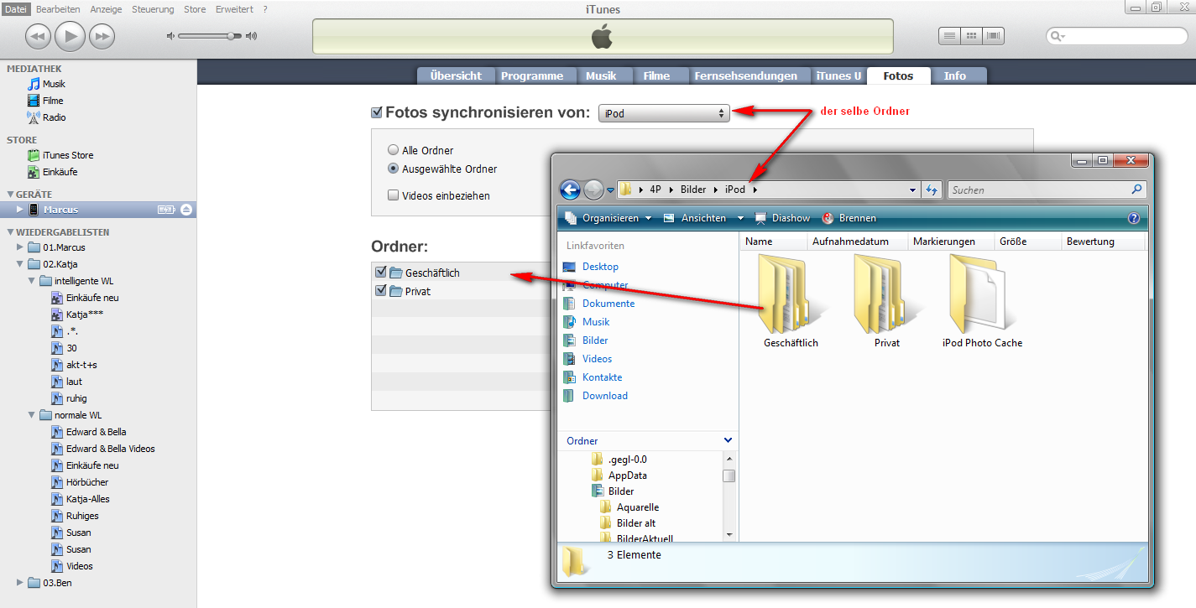The height and width of the screenshot is (608, 1196).
Task: Click the Diashow button in Explorer
Action: [782, 218]
